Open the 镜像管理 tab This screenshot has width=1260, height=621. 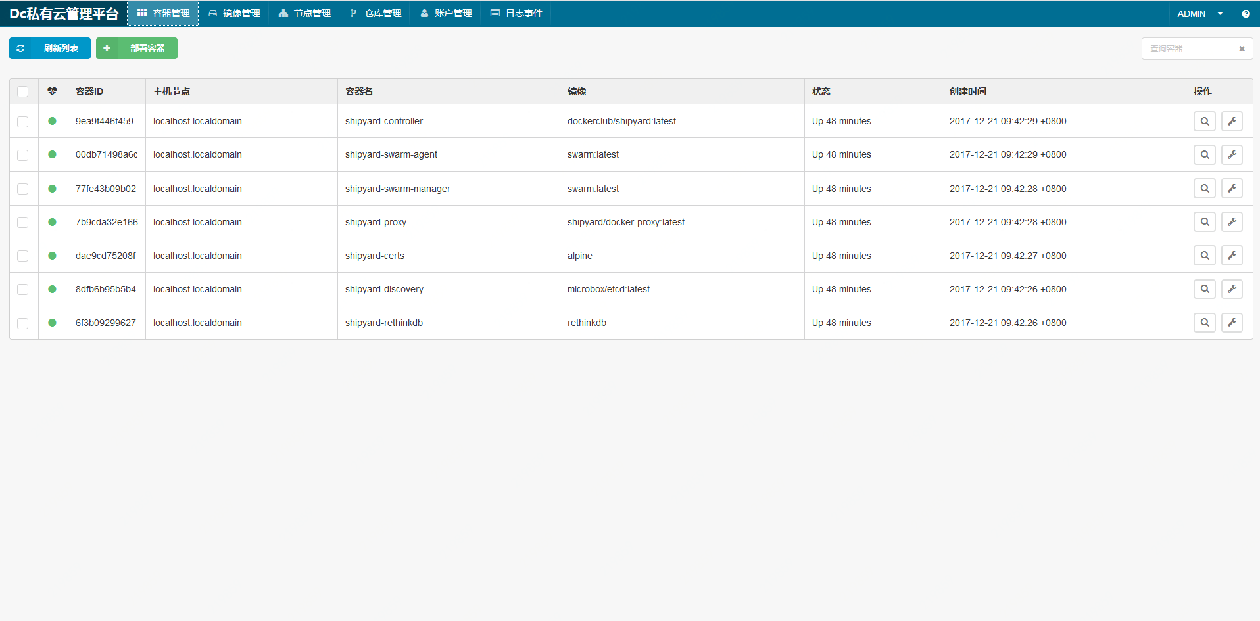point(234,13)
